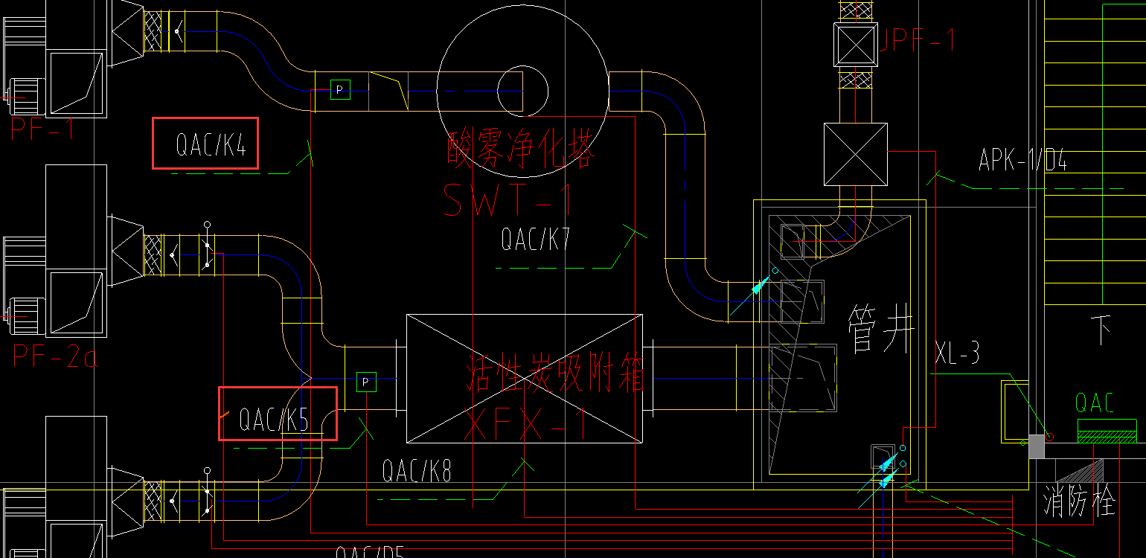Select the QAC/K5 tag text
Viewport: 1146px width, 558px height.
tap(273, 420)
